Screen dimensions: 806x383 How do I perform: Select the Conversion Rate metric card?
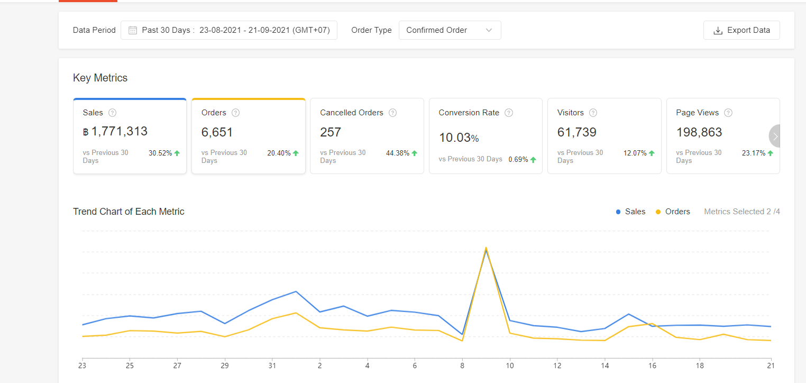(x=486, y=136)
